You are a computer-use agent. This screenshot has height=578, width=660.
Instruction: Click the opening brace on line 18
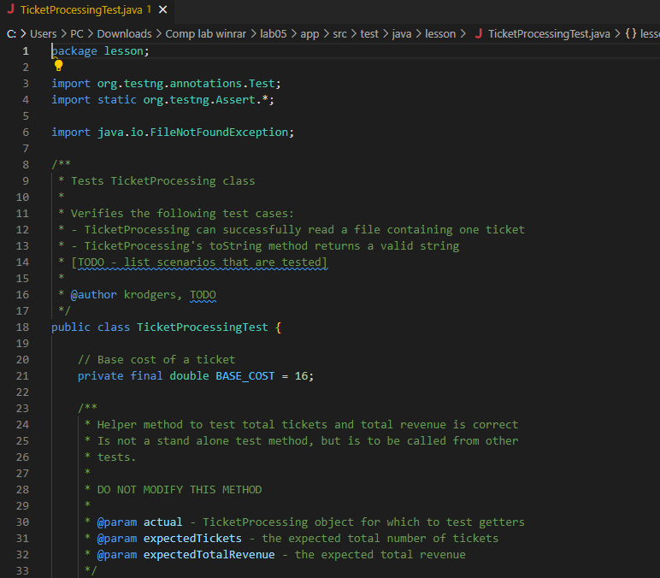(278, 327)
